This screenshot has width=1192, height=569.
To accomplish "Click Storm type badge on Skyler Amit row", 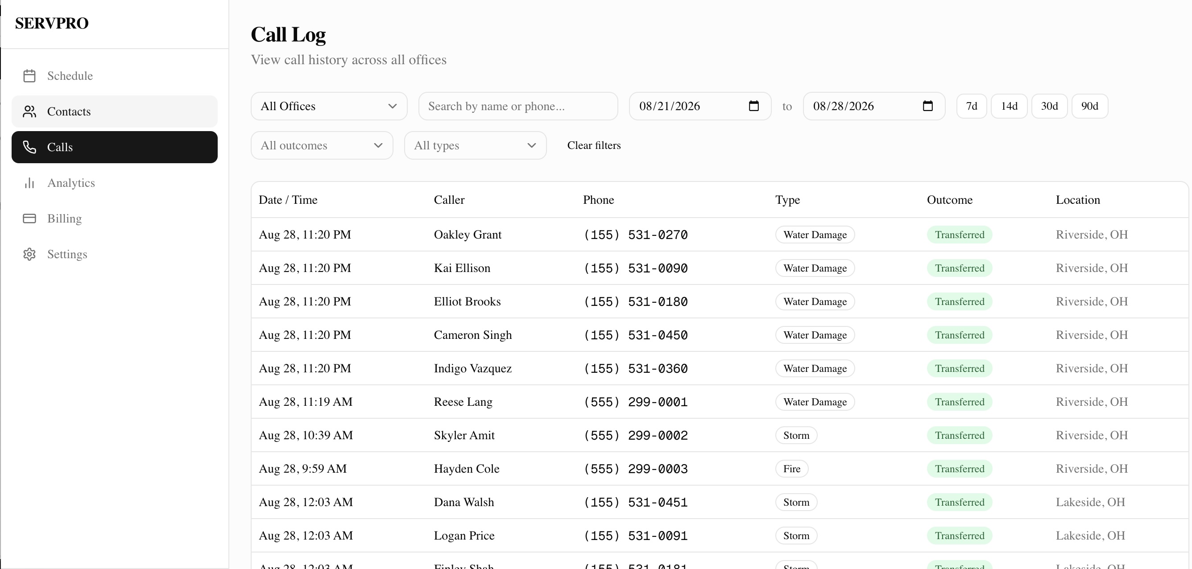I will (x=796, y=435).
